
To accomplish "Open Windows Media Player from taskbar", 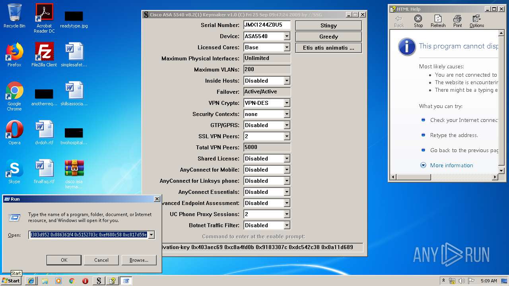I will [x=58, y=281].
